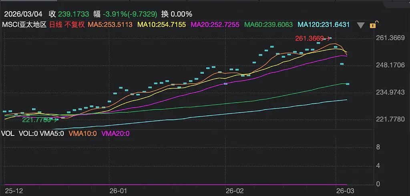Switch the 不复权 adjustment setting
The height and width of the screenshot is (196, 410).
click(x=74, y=25)
